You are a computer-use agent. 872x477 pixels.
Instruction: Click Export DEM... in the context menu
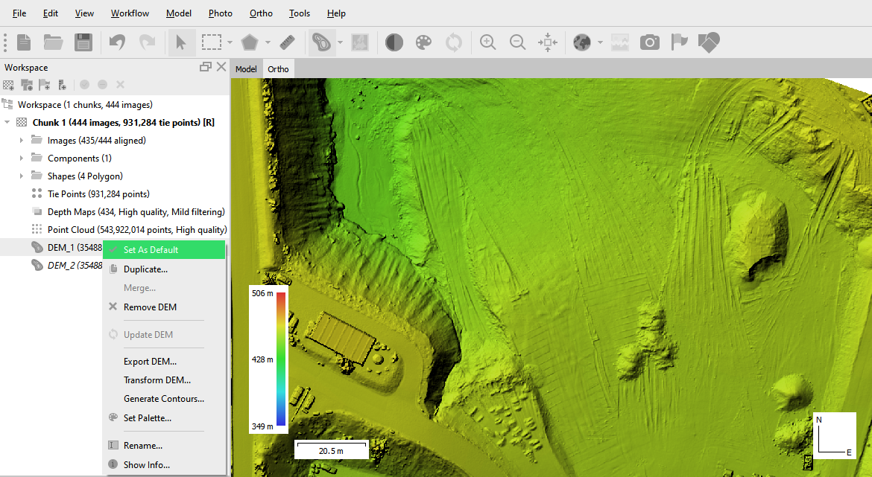tap(150, 362)
